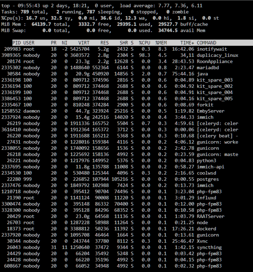The image size is (253, 272).
Task: Select the 34744.5 avail Mem value
Action: point(168,30)
